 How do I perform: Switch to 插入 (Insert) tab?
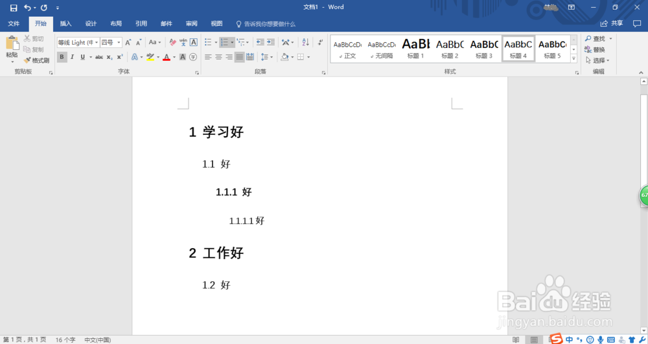tap(65, 23)
